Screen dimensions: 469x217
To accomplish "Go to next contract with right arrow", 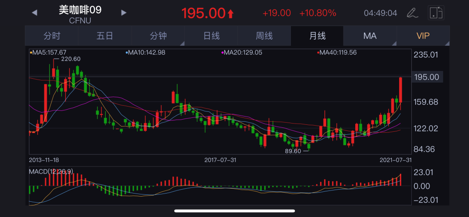I will coord(124,13).
